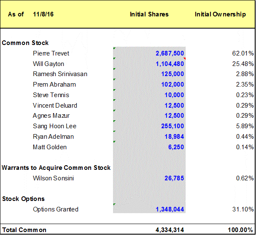Click Prem Abraham's 102,000 shares value

pos(172,84)
